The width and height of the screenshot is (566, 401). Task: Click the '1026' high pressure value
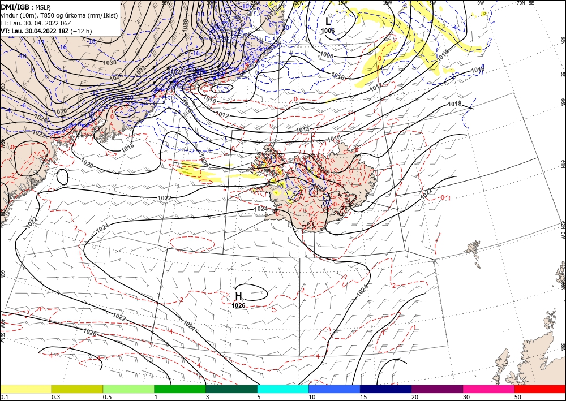[238, 305]
